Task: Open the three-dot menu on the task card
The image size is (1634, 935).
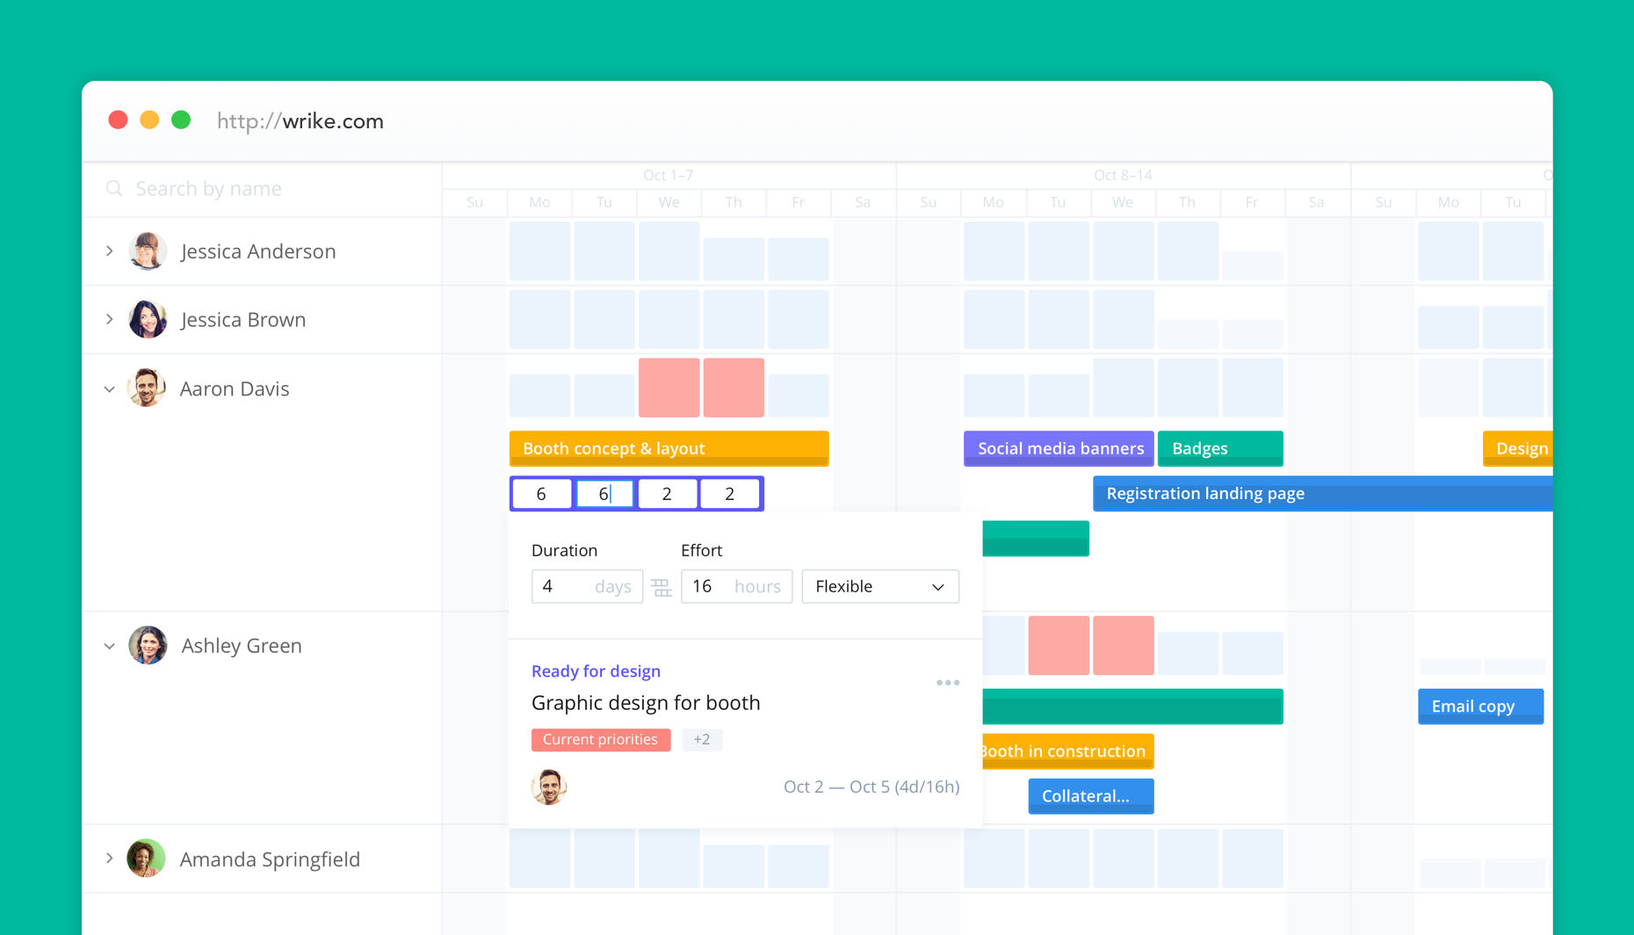Action: 948,682
